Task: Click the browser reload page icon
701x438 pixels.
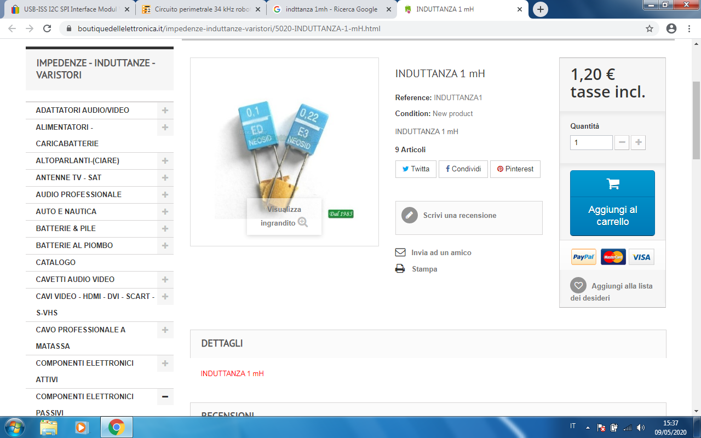Action: pyautogui.click(x=47, y=28)
